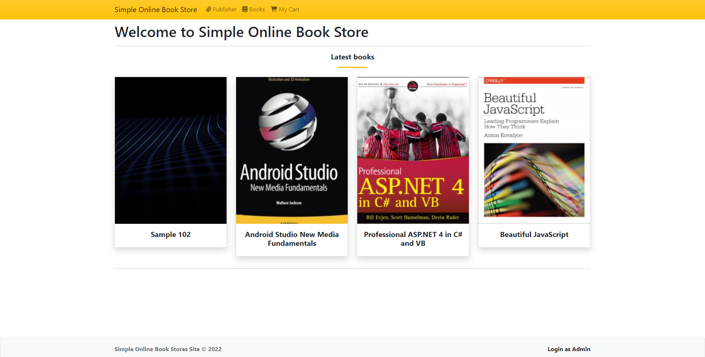This screenshot has height=357, width=705.
Task: Click the book icon beside Books
Action: pos(245,9)
